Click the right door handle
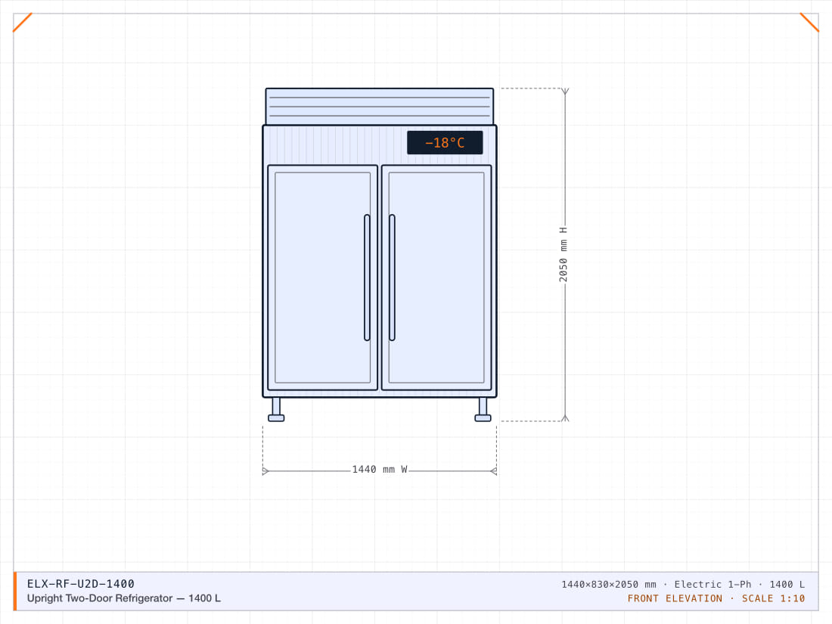 pos(392,278)
